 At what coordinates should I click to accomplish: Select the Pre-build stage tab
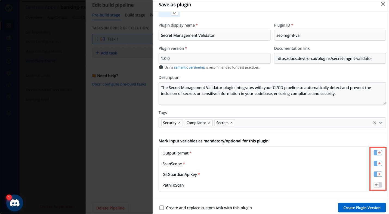coord(106,15)
